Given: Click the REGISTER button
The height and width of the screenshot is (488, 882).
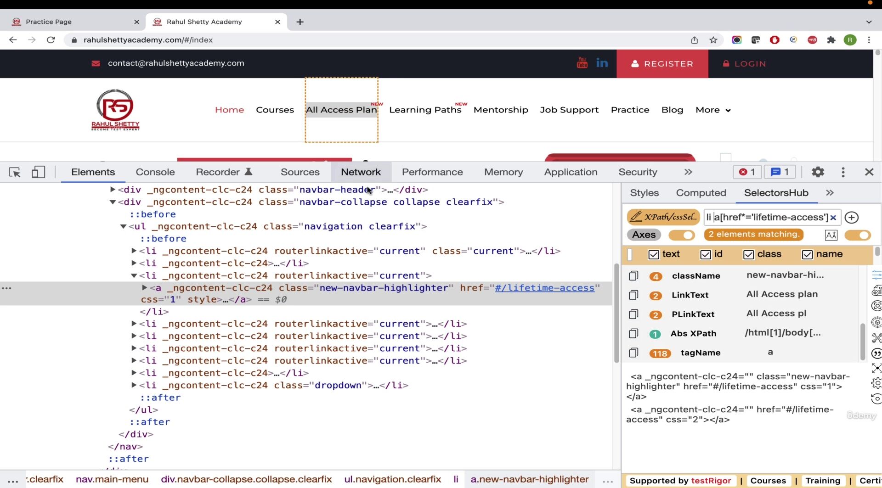Looking at the screenshot, I should click(x=662, y=64).
